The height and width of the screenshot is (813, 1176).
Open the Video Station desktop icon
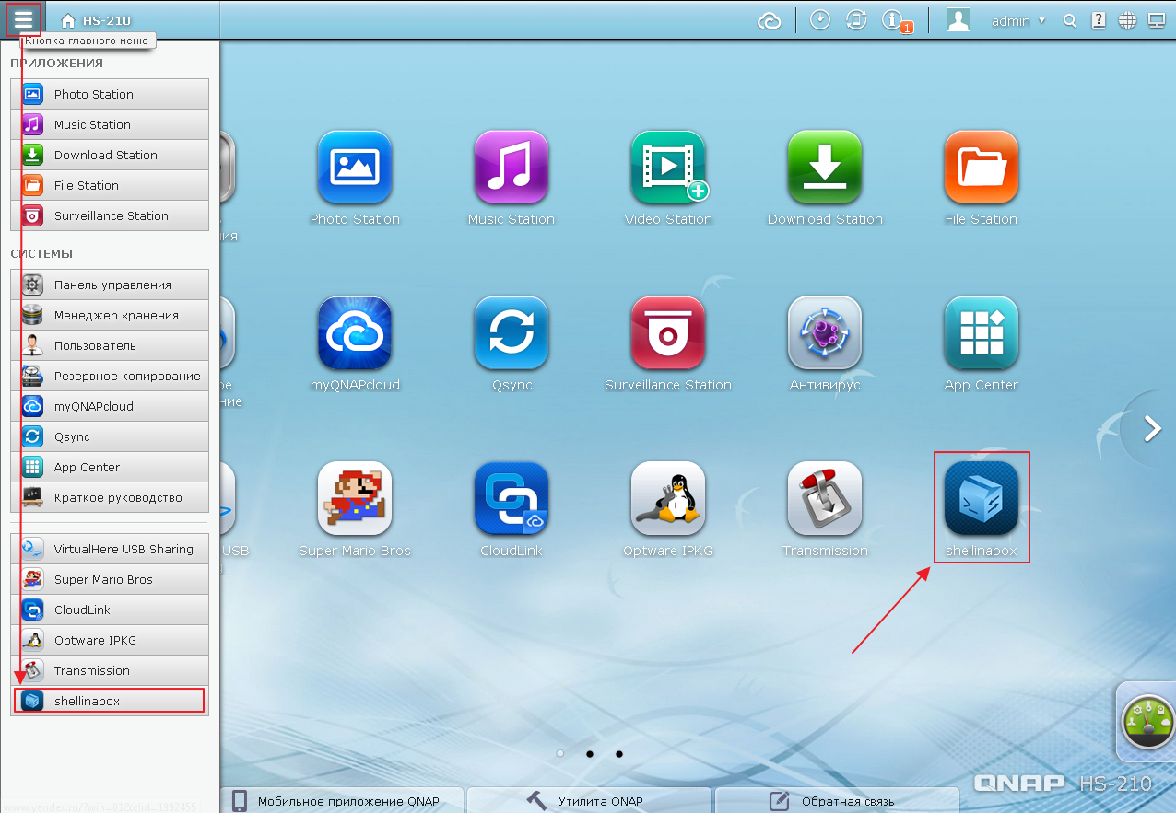pyautogui.click(x=668, y=168)
